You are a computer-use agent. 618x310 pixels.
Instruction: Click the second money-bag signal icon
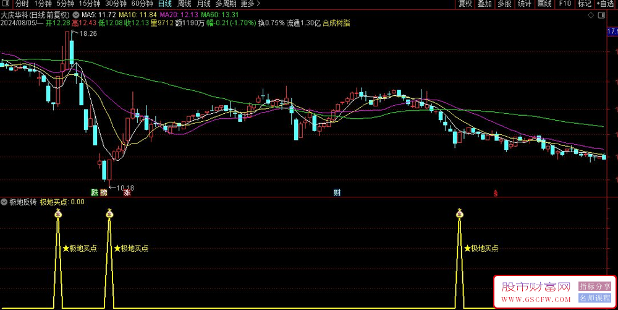click(109, 213)
